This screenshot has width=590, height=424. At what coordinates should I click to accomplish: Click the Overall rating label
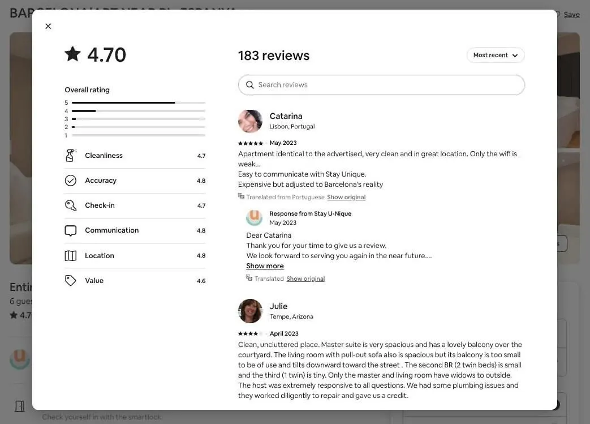pyautogui.click(x=87, y=90)
